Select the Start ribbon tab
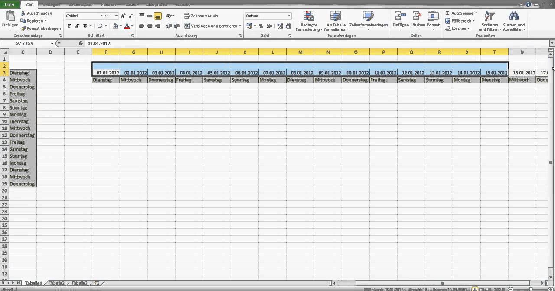555x291 pixels. pyautogui.click(x=29, y=5)
